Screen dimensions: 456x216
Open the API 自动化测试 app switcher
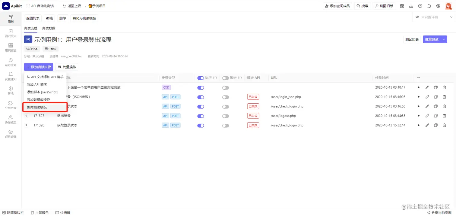click(x=40, y=6)
